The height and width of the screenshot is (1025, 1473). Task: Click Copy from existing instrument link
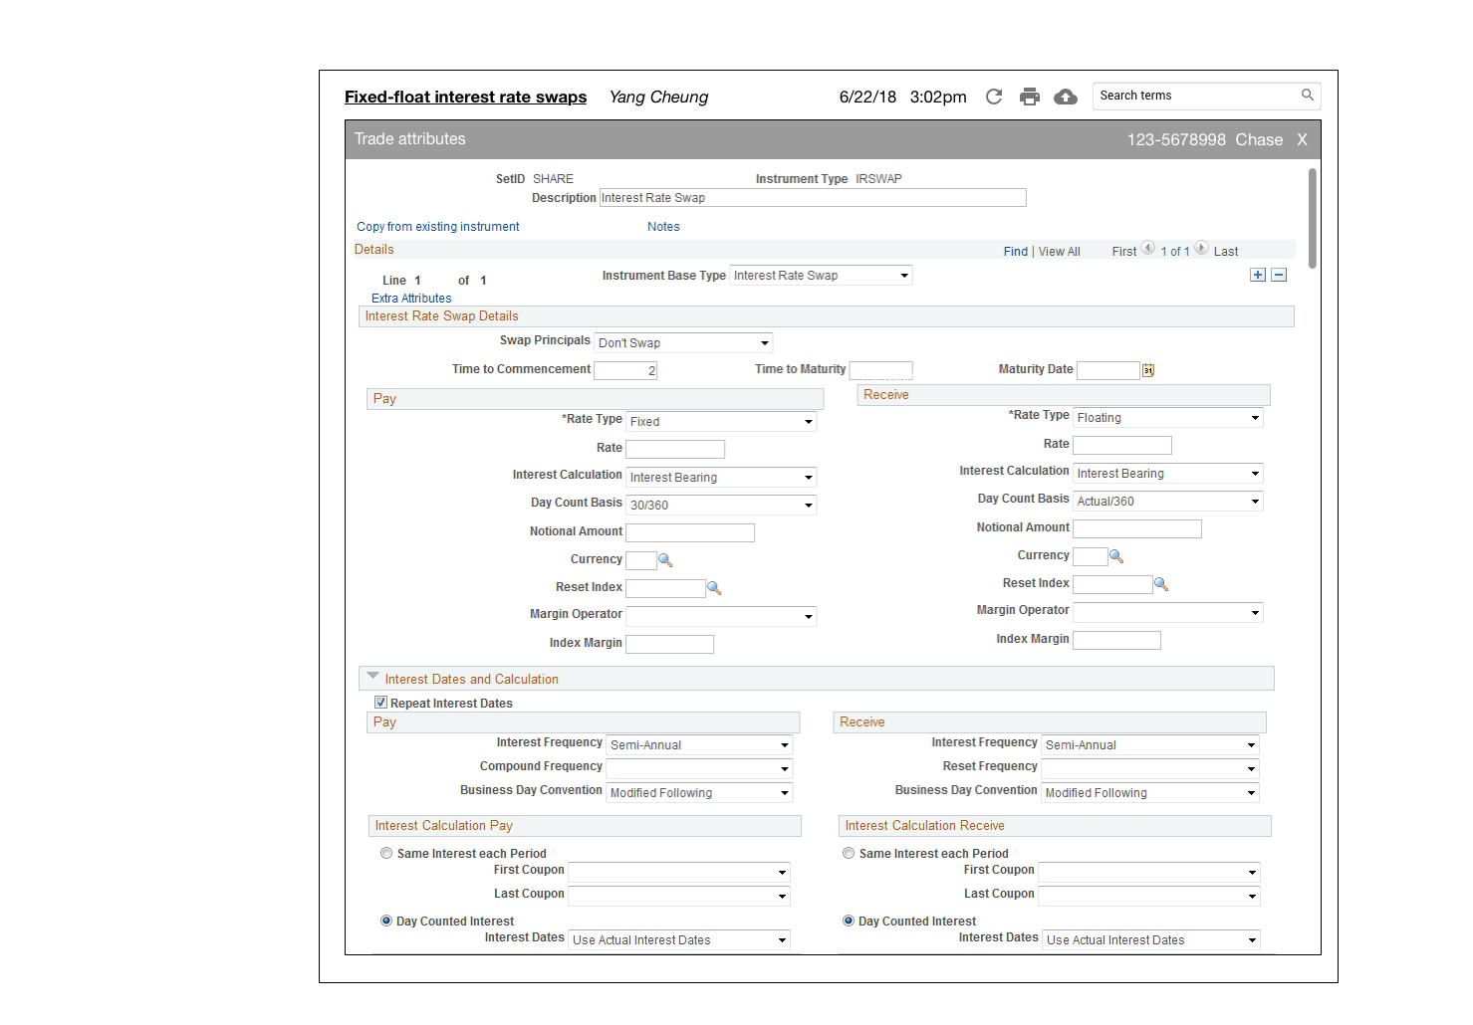[438, 227]
